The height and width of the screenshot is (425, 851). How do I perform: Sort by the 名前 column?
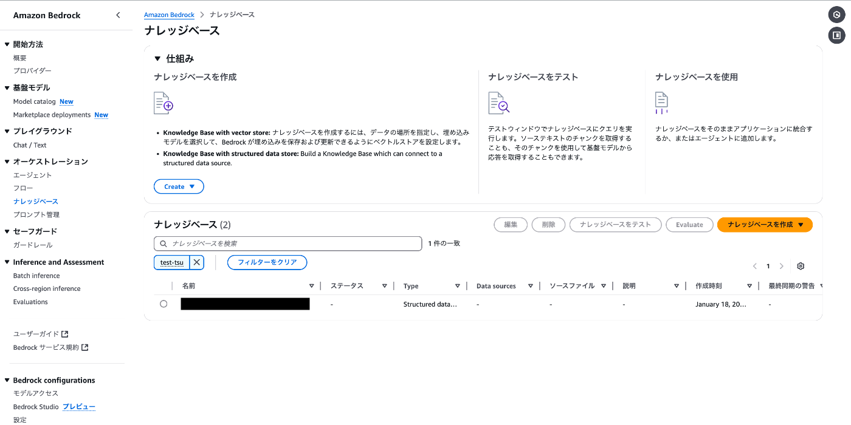pyautogui.click(x=311, y=286)
